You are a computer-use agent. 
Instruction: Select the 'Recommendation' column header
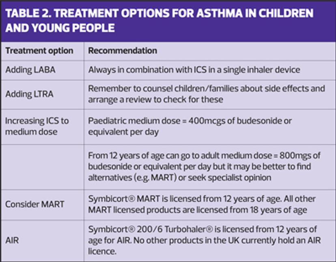click(123, 51)
